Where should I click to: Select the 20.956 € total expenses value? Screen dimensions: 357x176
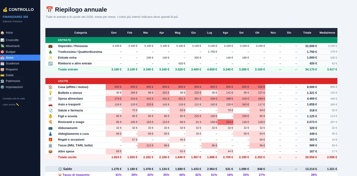point(311,157)
